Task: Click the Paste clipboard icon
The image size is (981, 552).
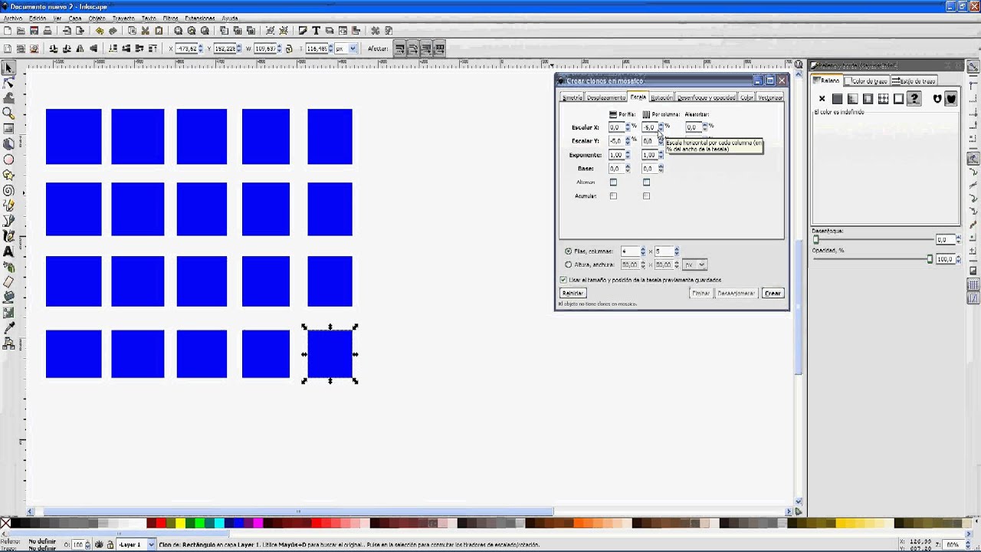Action: (x=159, y=31)
